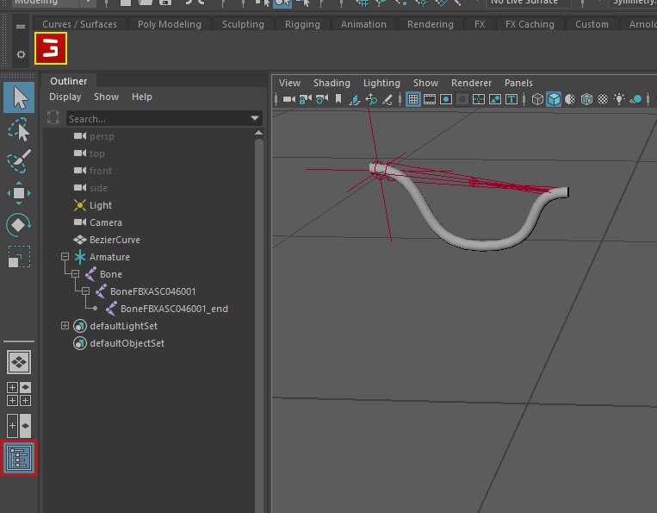Select BezierCurve in the Outliner
The height and width of the screenshot is (513, 657).
[x=115, y=240]
